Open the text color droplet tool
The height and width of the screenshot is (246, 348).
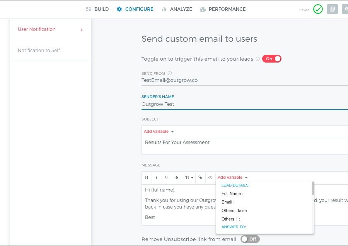(x=177, y=178)
